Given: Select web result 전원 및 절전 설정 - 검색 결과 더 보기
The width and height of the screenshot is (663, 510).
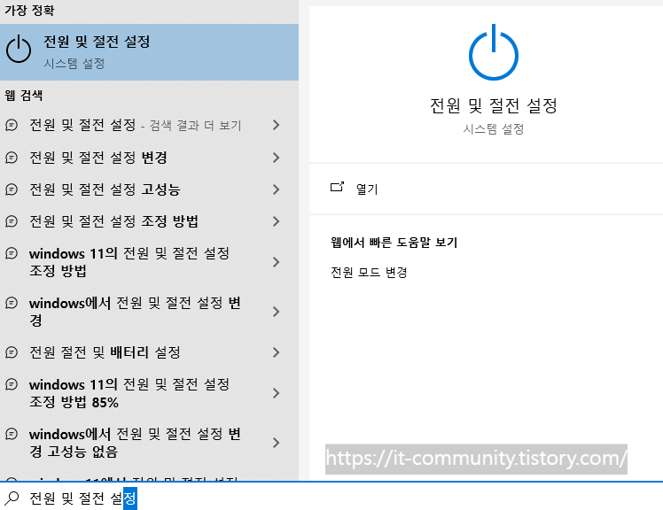Looking at the screenshot, I should (149, 125).
